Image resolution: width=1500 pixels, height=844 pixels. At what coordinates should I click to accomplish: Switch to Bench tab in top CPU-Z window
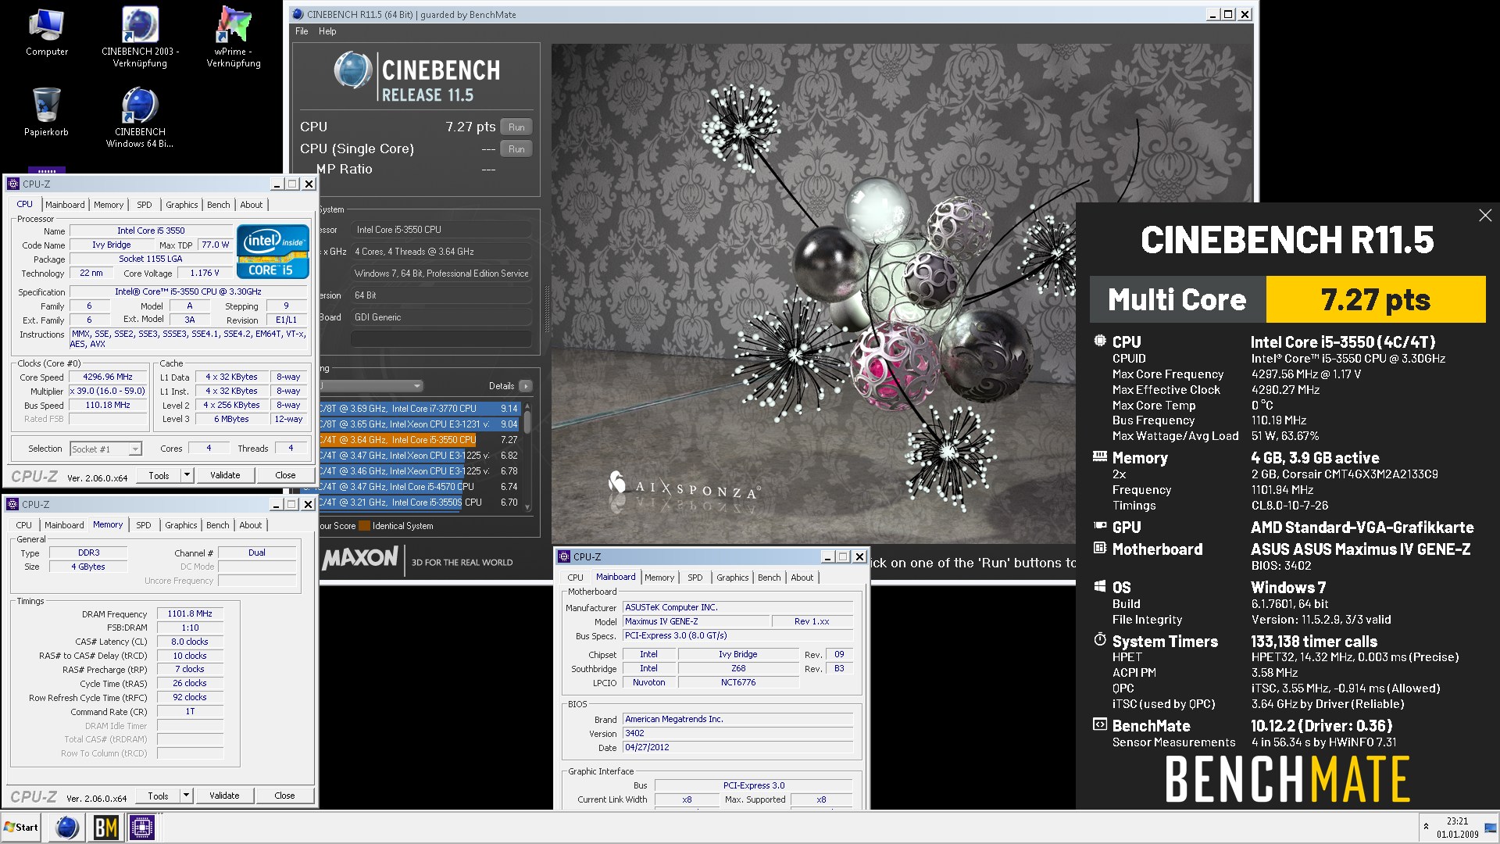219,205
